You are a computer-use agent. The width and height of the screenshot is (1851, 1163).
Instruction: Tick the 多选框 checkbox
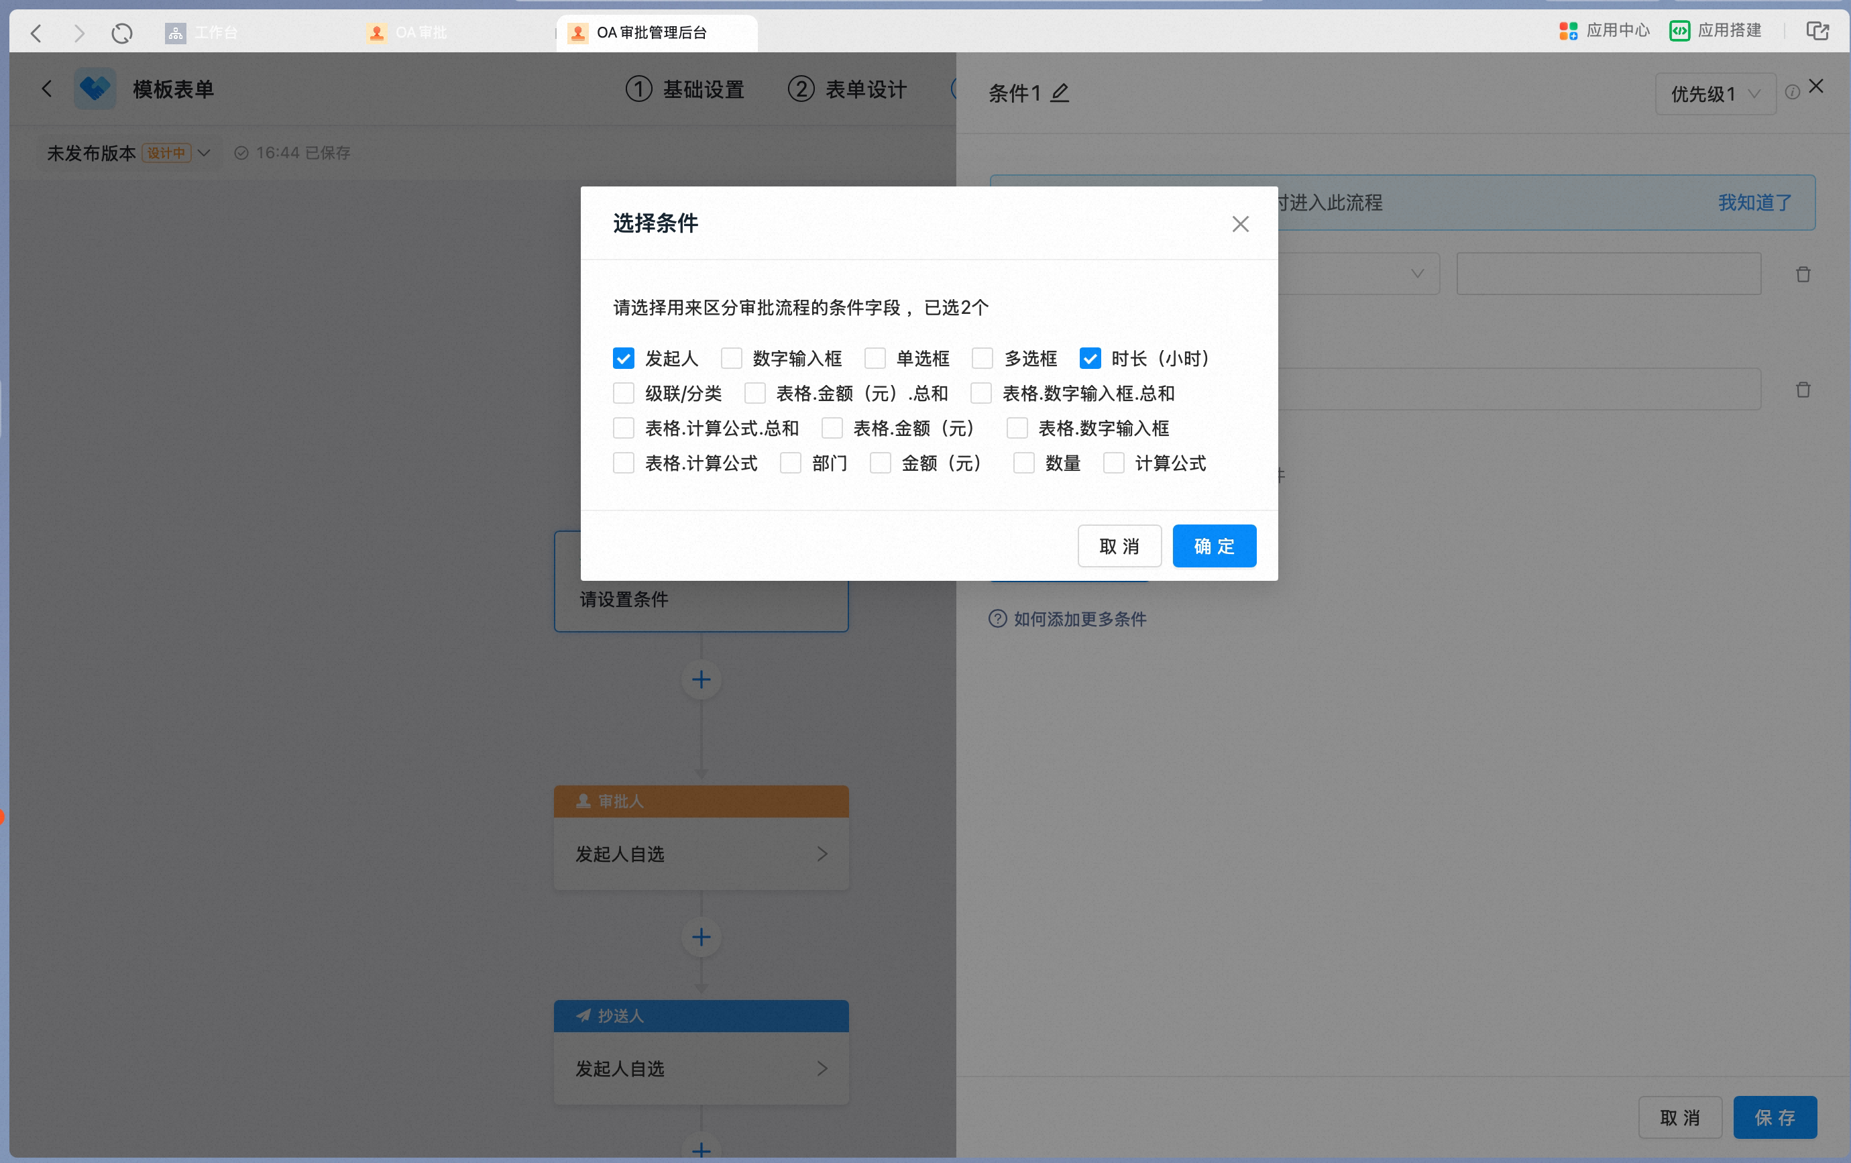[x=983, y=359]
